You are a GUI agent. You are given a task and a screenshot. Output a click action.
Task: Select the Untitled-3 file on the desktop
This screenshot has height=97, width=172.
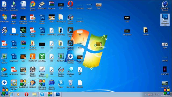point(80,19)
